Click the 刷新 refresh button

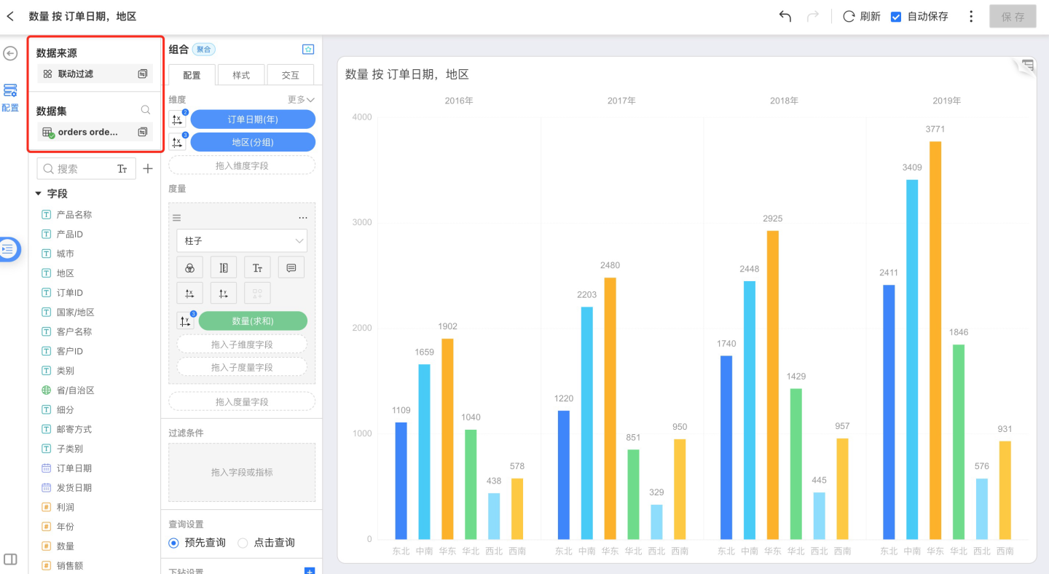862,16
